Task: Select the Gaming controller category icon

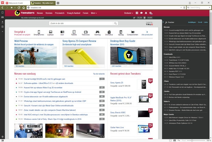Action: (97, 32)
